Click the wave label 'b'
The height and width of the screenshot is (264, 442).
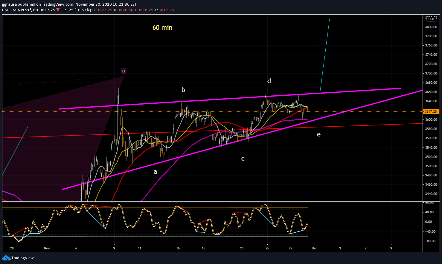[x=183, y=90]
